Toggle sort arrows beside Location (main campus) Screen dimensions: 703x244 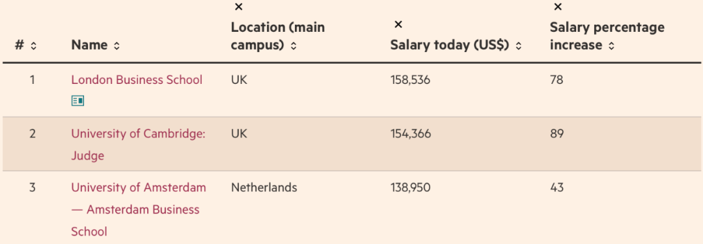pos(294,46)
